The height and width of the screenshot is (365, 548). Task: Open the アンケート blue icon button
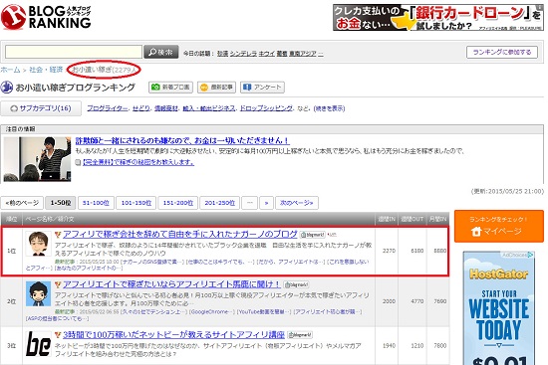coord(262,88)
